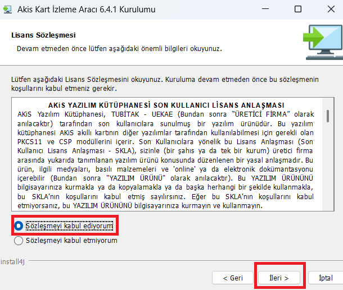Close the installer window
The height and width of the screenshot is (290, 343).
click(331, 9)
